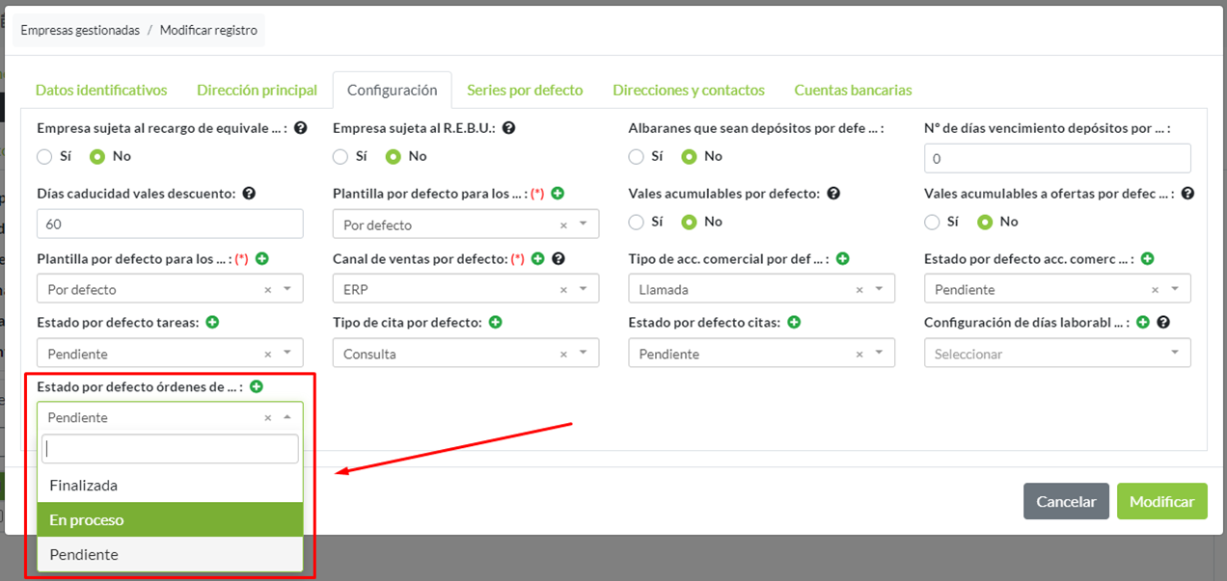
Task: Click the Cancelar button
Action: click(x=1066, y=501)
